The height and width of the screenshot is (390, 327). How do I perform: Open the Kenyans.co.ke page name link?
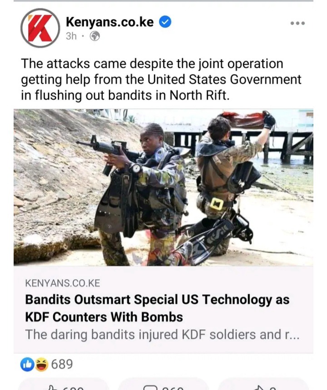click(x=109, y=22)
